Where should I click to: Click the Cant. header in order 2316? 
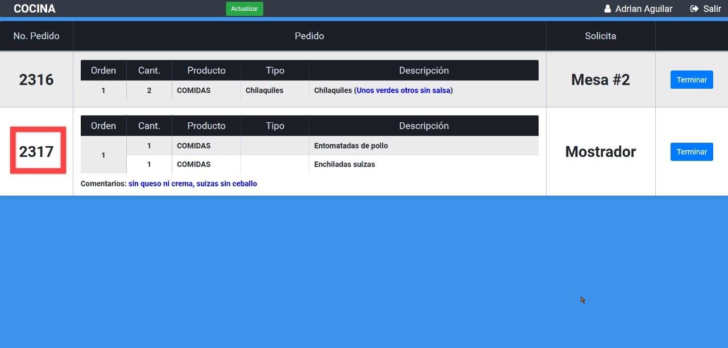[149, 71]
